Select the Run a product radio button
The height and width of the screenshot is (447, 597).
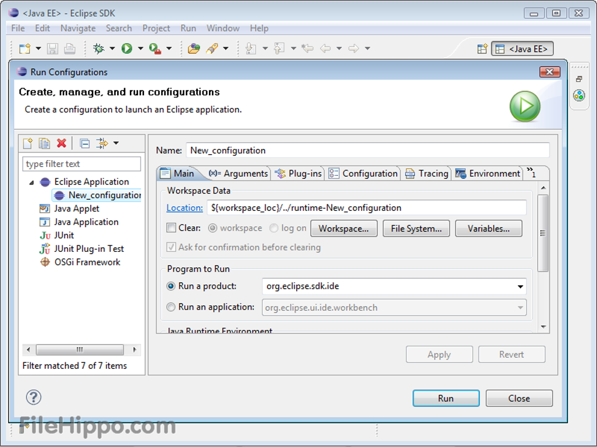point(171,286)
